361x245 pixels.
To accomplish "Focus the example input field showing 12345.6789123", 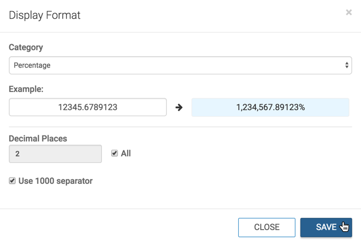I will click(87, 107).
